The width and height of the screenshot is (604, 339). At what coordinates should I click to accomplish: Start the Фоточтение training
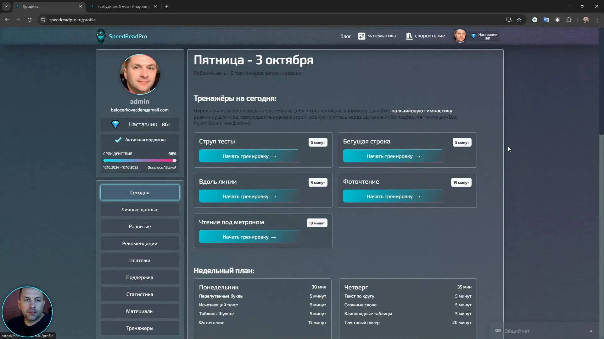pyautogui.click(x=393, y=196)
